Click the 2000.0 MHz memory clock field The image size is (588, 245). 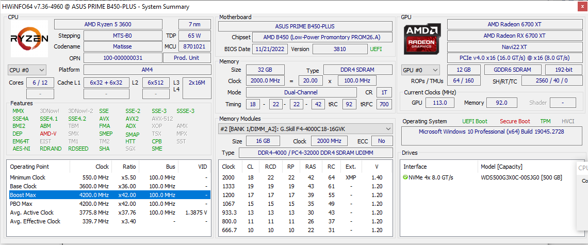265,80
